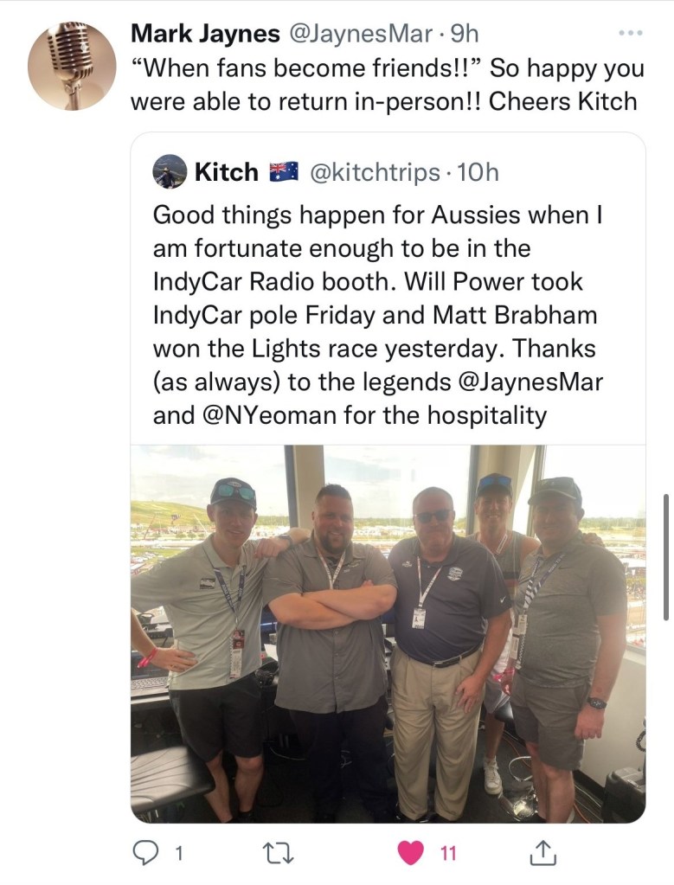
Task: Click the 10h timestamp on quoted tweet
Action: (x=478, y=172)
